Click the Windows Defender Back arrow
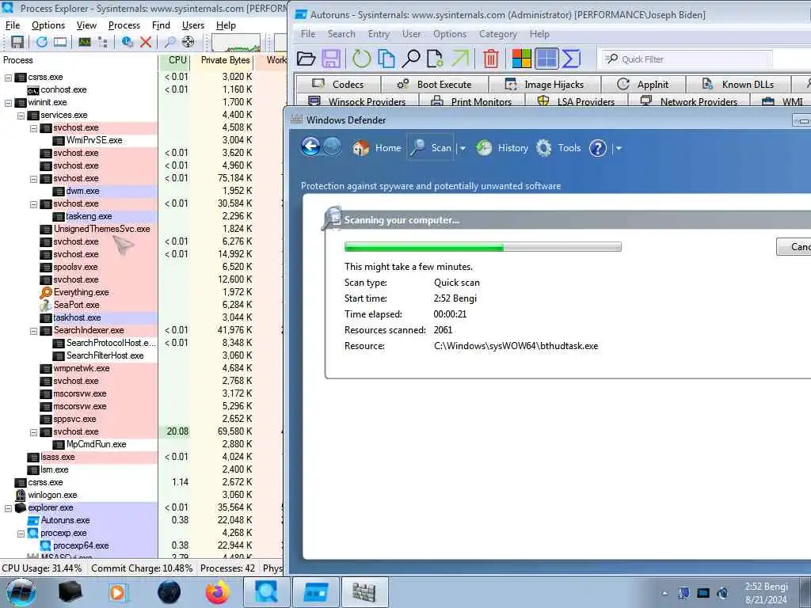This screenshot has height=608, width=811. point(310,147)
